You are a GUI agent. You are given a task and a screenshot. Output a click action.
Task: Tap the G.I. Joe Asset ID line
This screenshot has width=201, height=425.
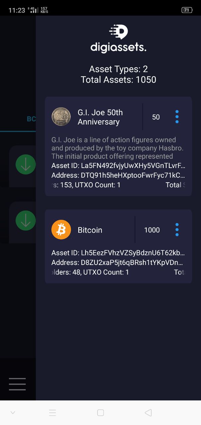[118, 166]
